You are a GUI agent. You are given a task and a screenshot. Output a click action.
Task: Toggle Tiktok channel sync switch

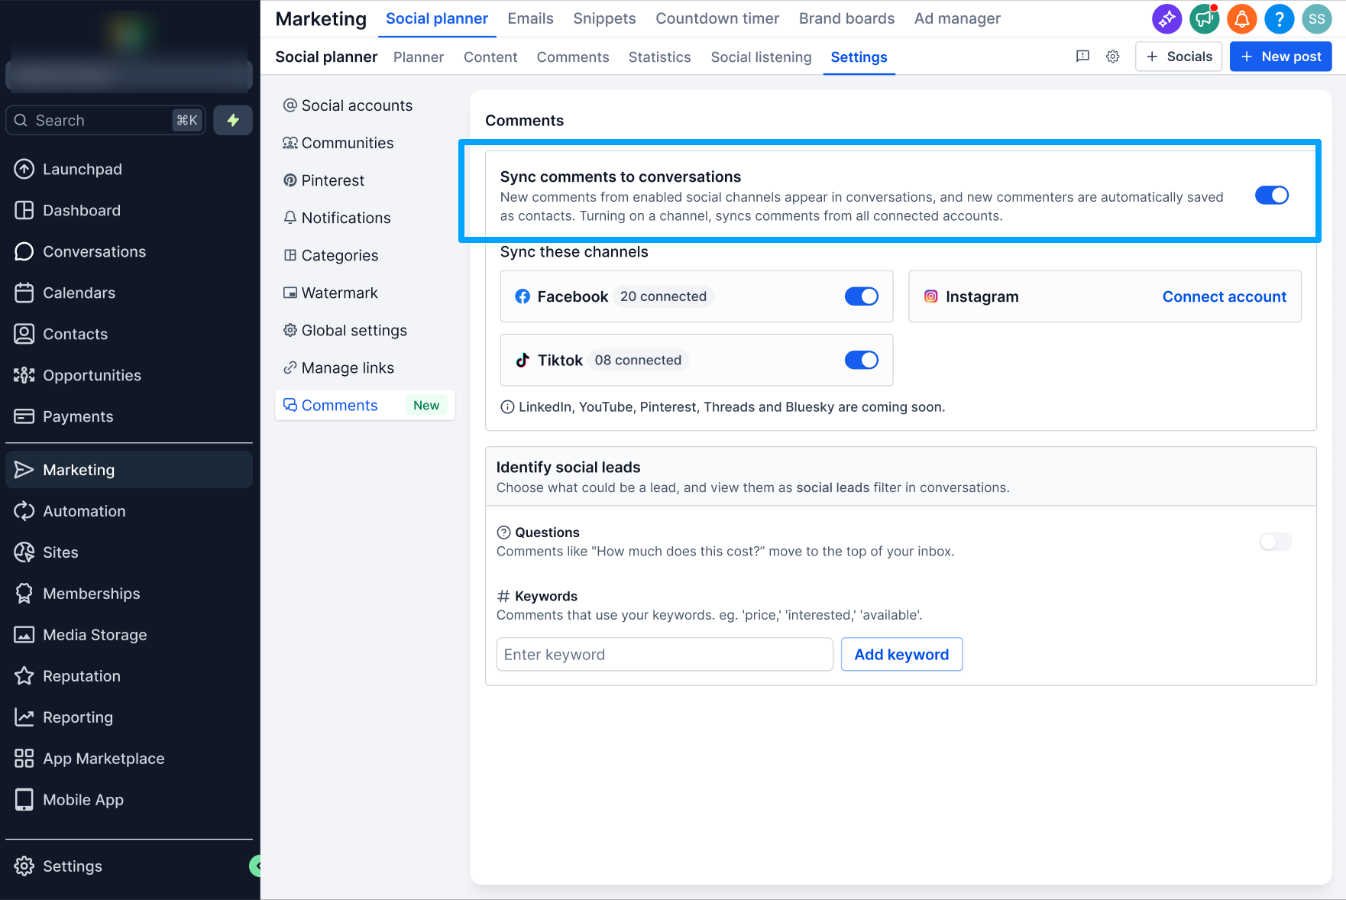[862, 360]
